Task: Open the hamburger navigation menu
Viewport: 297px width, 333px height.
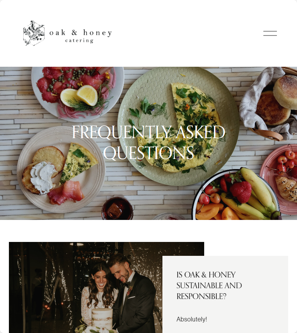Action: (x=270, y=33)
